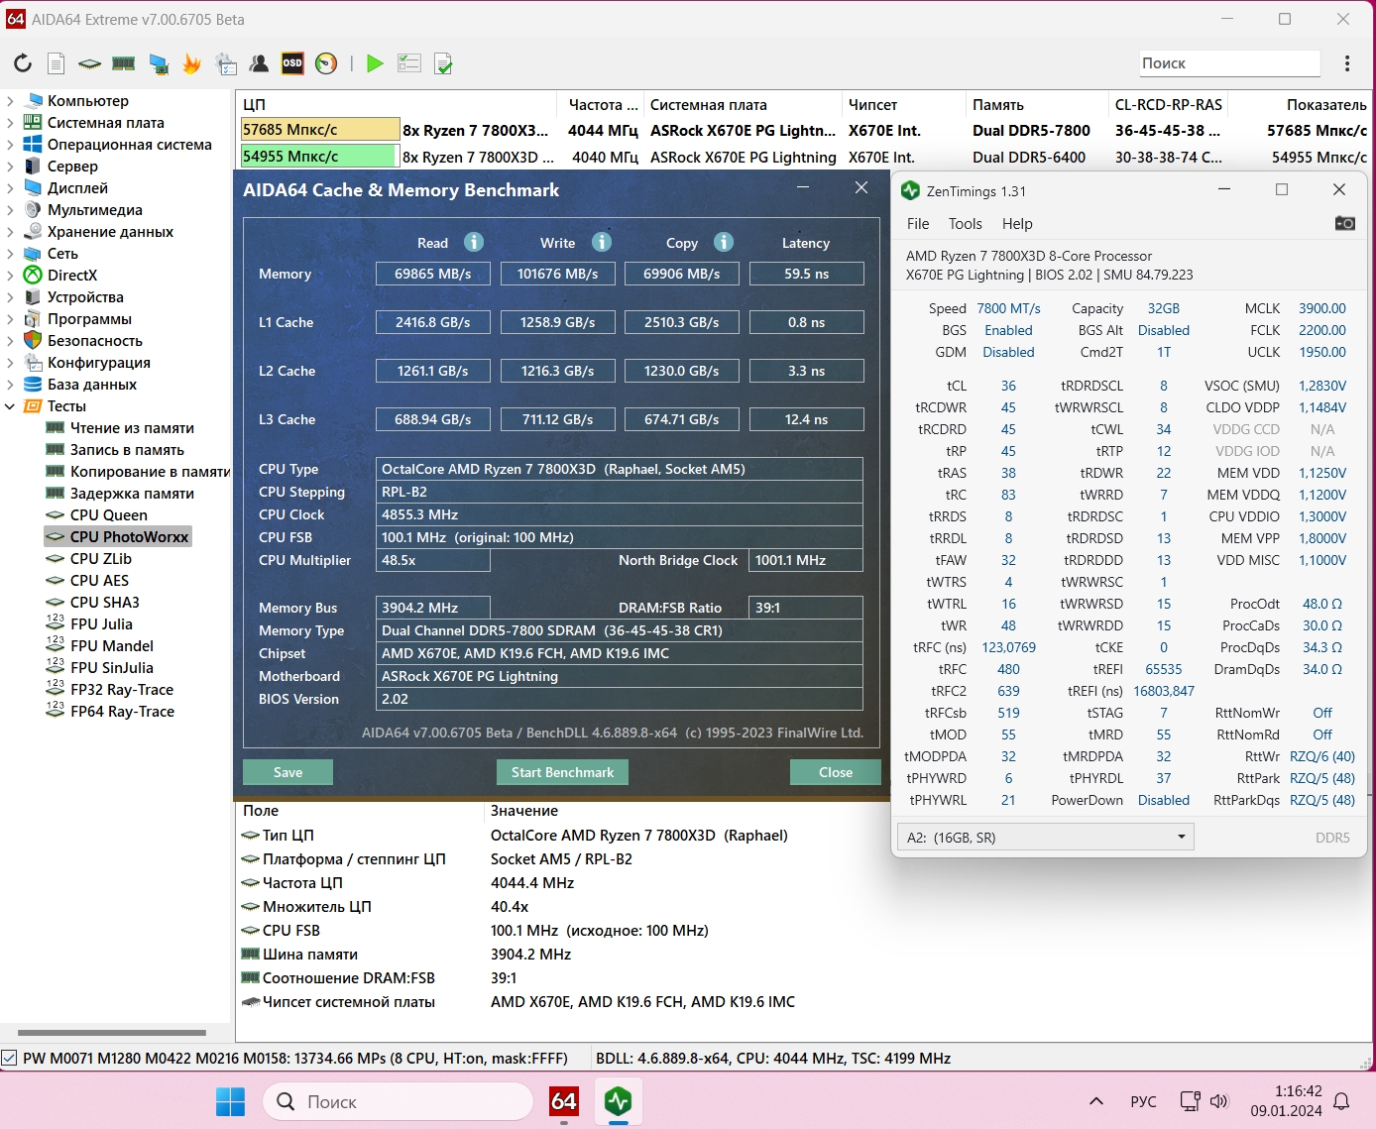Open the Help menu in ZenTimings
The width and height of the screenshot is (1376, 1129).
[x=1017, y=224]
